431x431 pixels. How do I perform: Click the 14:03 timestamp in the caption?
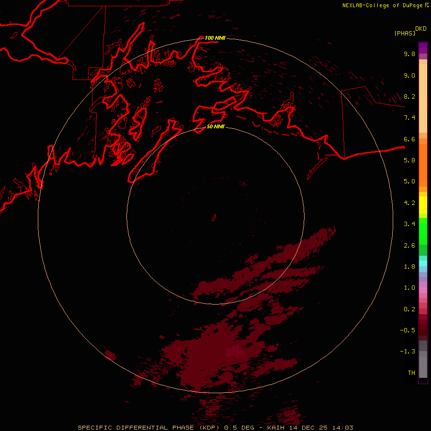(x=343, y=428)
